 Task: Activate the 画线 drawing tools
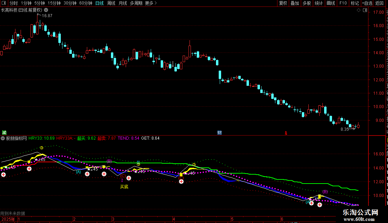point(331,3)
